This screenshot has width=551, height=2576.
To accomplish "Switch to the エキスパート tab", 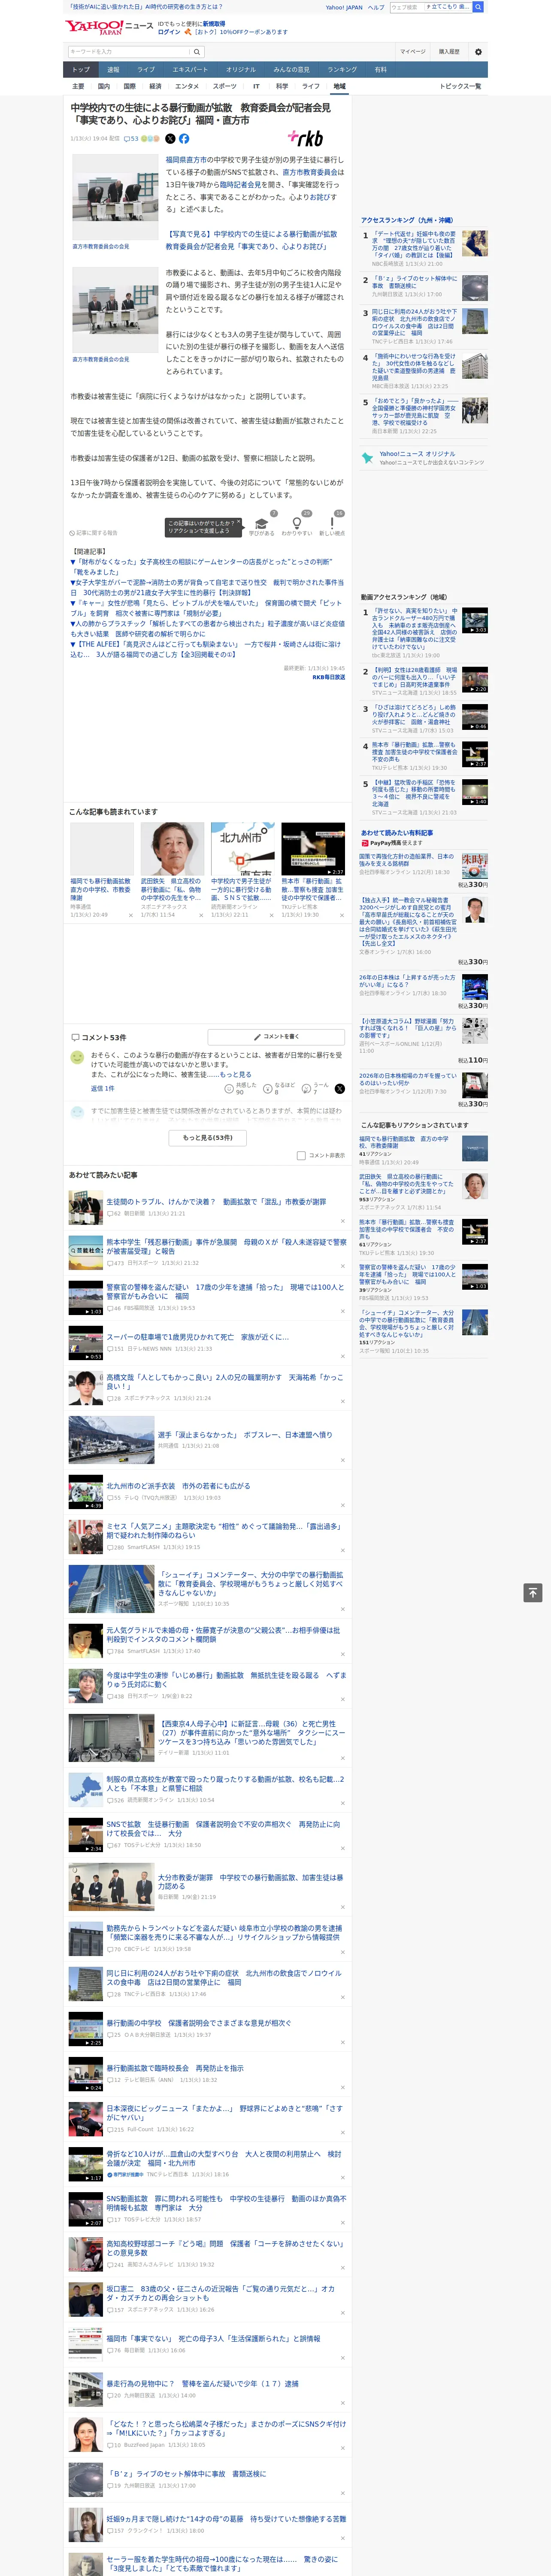I will click(190, 70).
